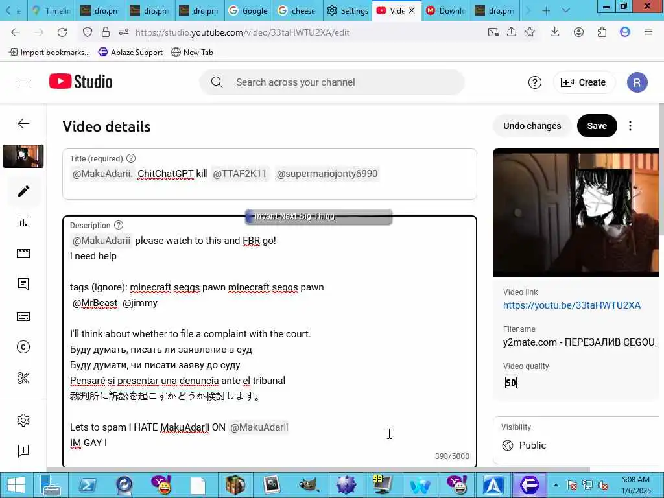Click the sidebar video thumbnail
The image size is (664, 498).
click(x=23, y=156)
